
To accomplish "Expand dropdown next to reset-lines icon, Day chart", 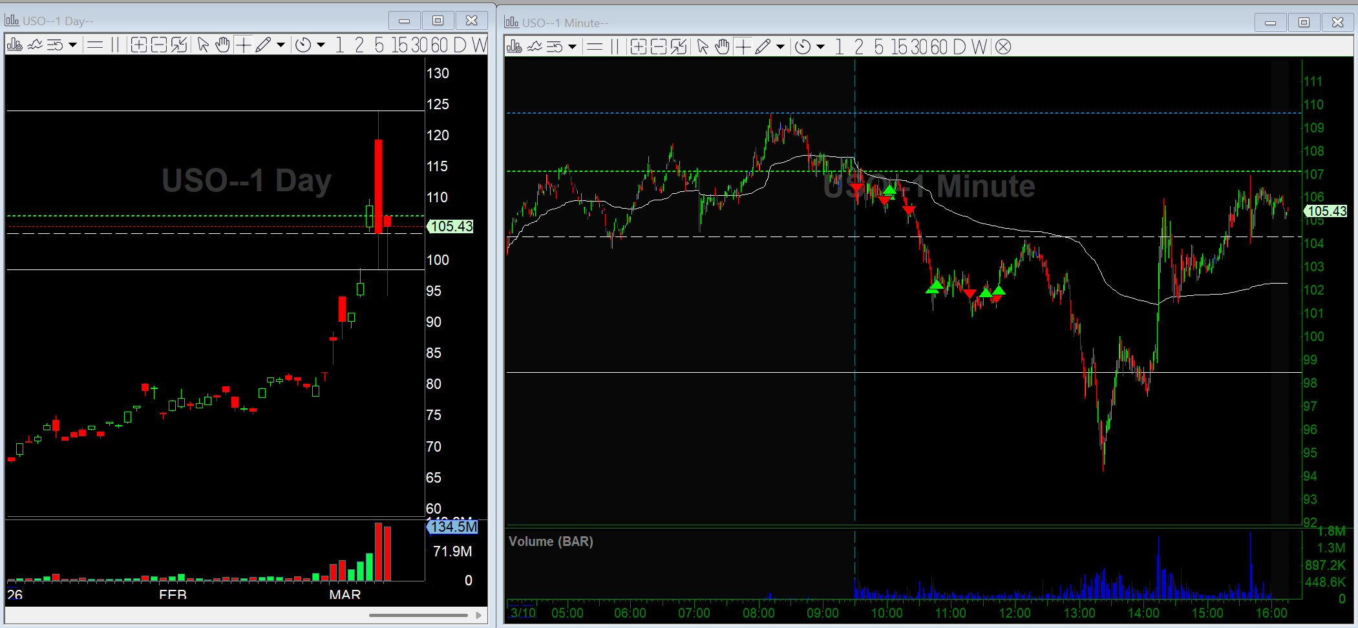I will click(72, 45).
